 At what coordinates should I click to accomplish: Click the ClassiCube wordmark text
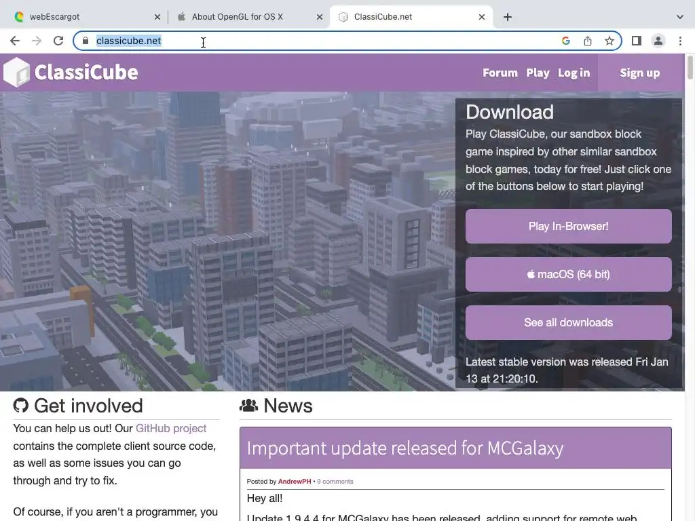(x=86, y=72)
